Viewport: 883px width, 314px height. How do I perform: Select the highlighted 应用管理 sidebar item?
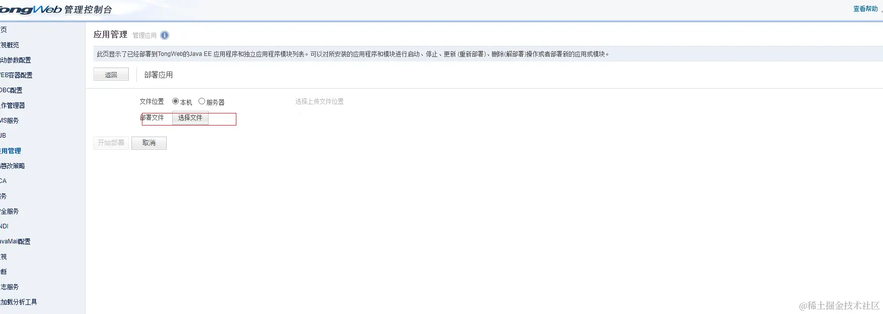click(x=11, y=151)
